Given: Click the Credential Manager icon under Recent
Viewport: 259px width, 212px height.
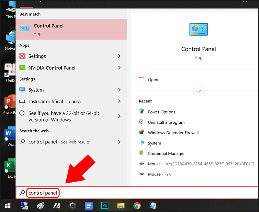Looking at the screenshot, I should [x=141, y=153].
